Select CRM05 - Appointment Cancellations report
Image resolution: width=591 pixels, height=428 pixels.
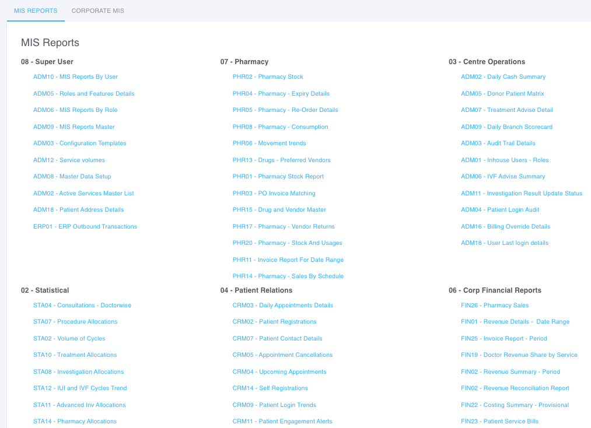(282, 355)
